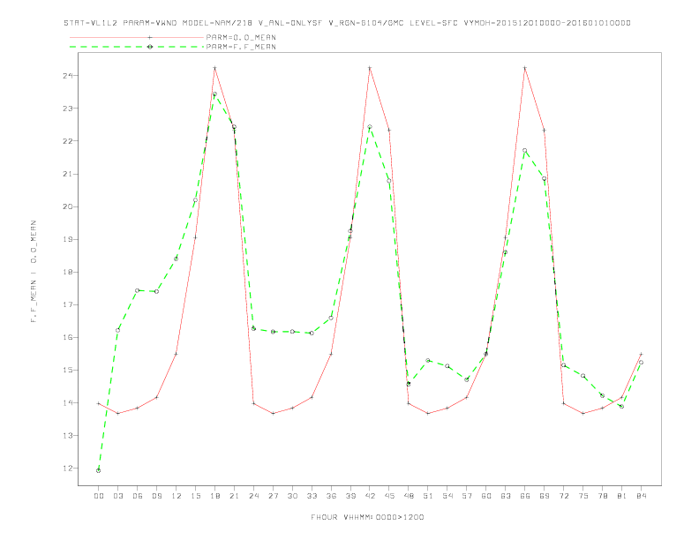Click the green dashed line sample in legend
The image size is (699, 540).
tap(137, 47)
